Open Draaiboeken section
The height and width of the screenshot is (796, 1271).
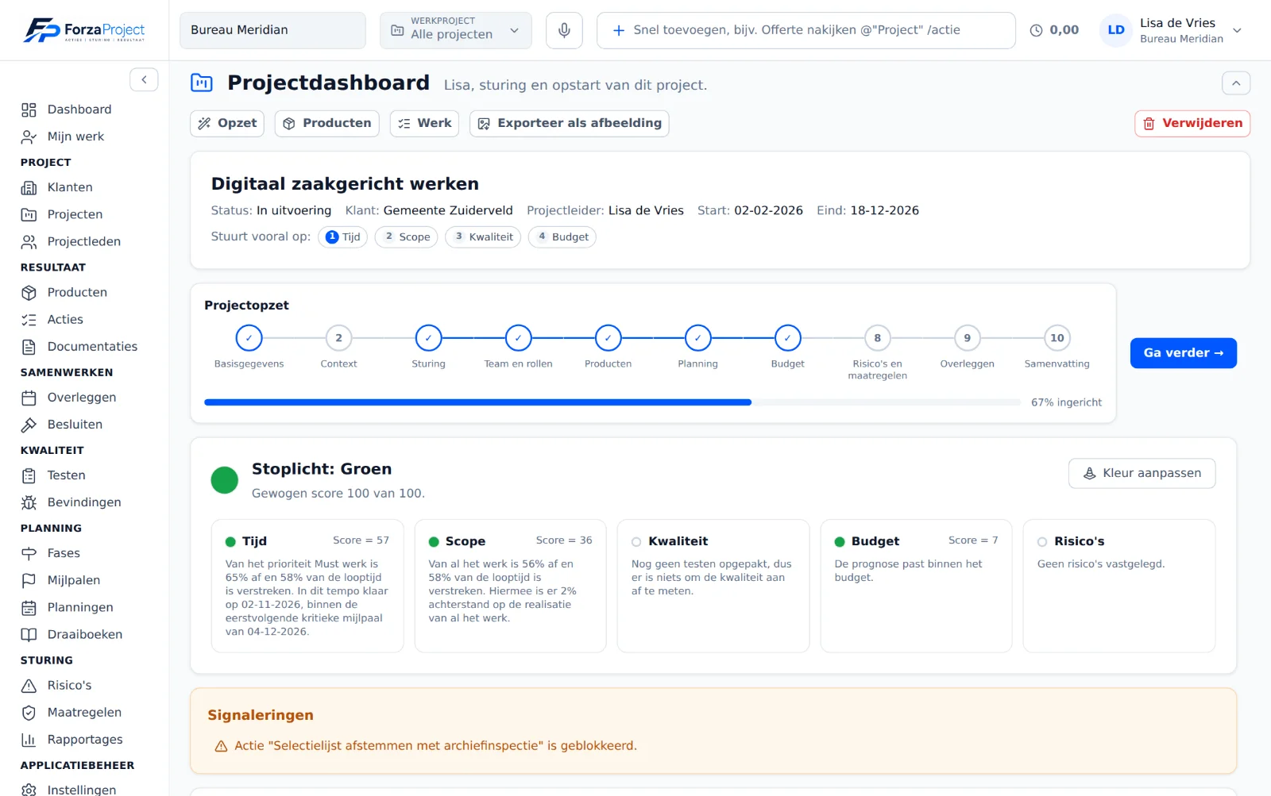click(84, 634)
